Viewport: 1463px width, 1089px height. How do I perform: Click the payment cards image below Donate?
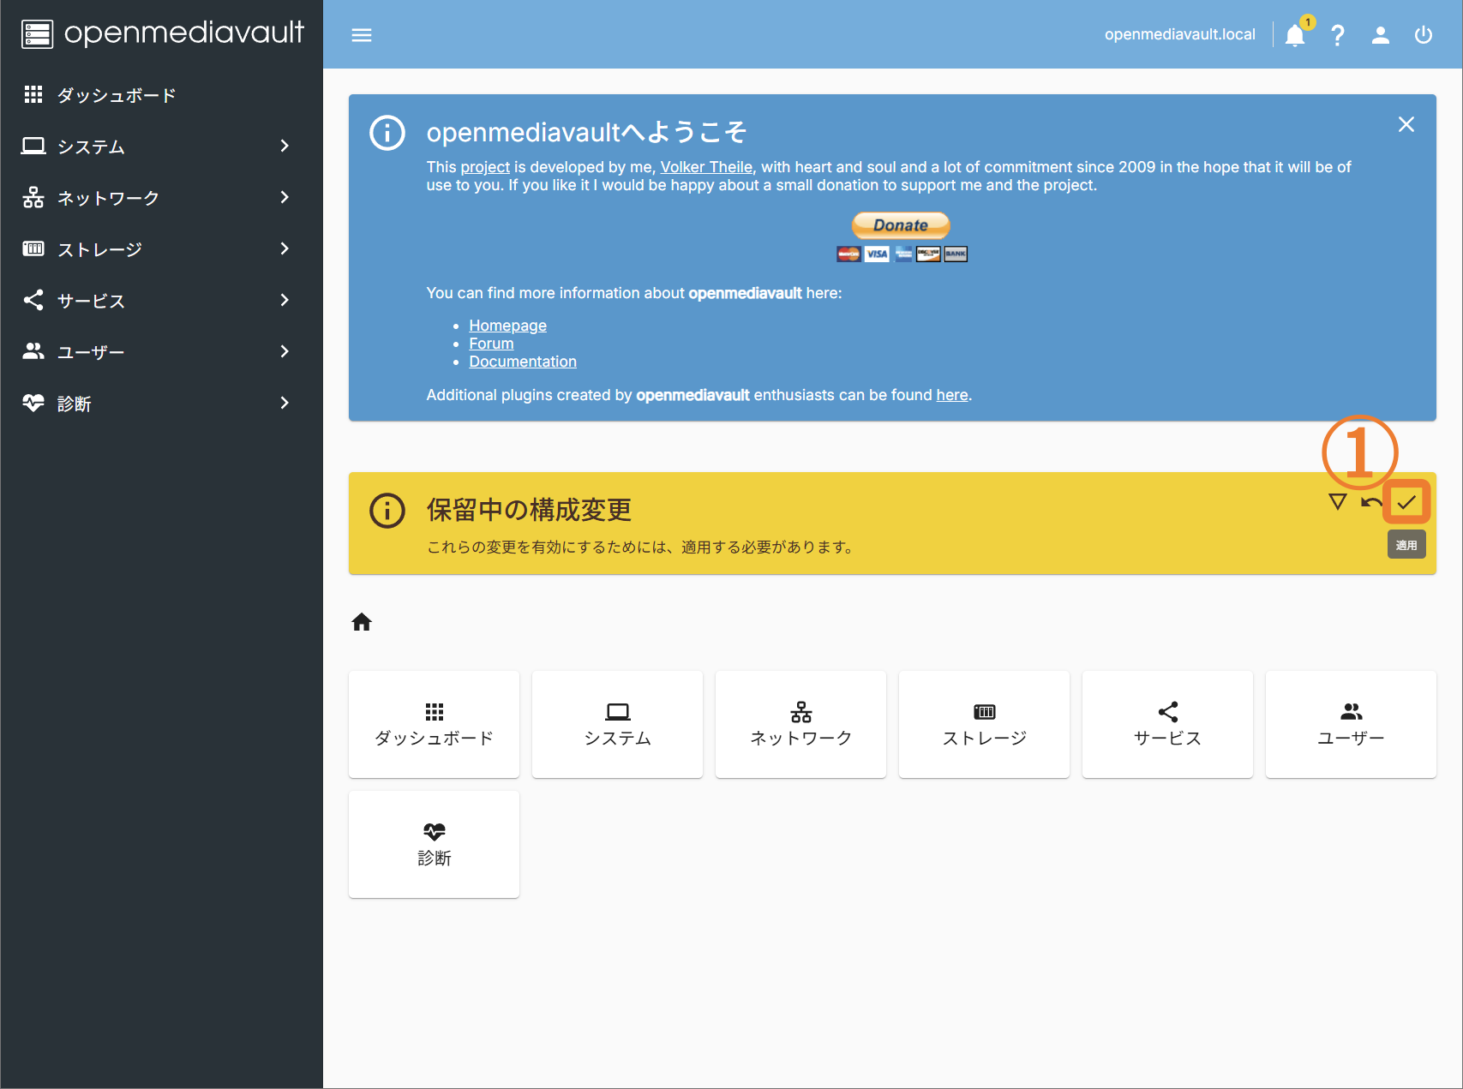(x=902, y=254)
